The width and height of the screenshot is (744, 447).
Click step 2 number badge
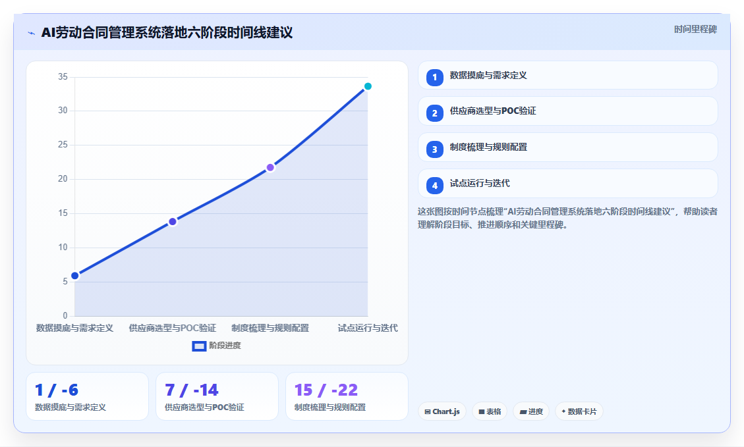click(x=435, y=113)
